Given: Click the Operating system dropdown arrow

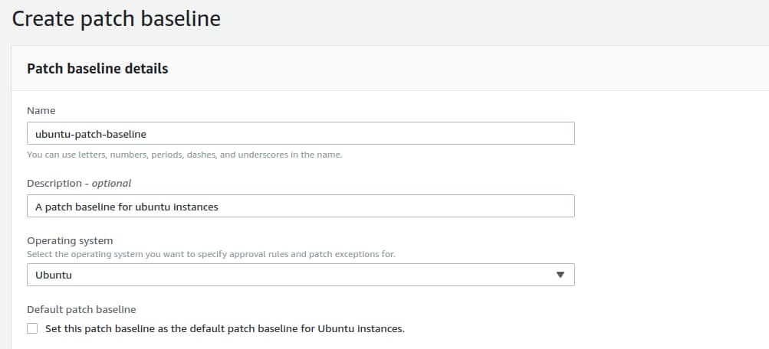Looking at the screenshot, I should pyautogui.click(x=560, y=275).
